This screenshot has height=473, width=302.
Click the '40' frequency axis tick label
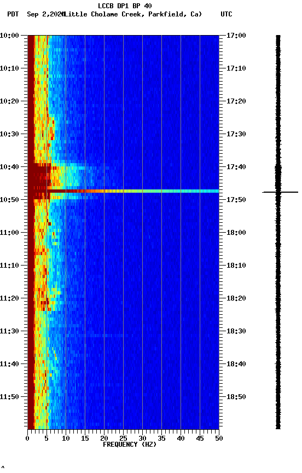[x=181, y=439]
